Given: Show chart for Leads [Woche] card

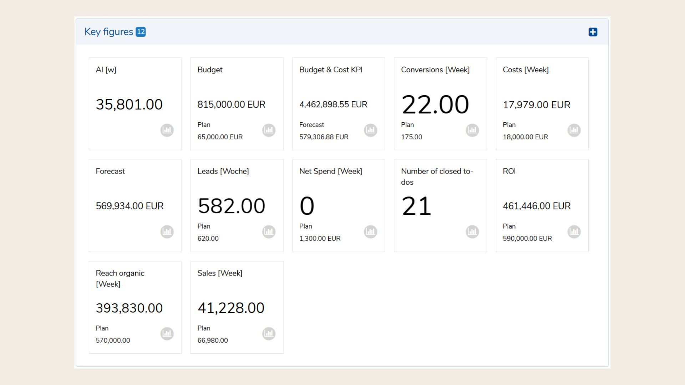Looking at the screenshot, I should 269,232.
